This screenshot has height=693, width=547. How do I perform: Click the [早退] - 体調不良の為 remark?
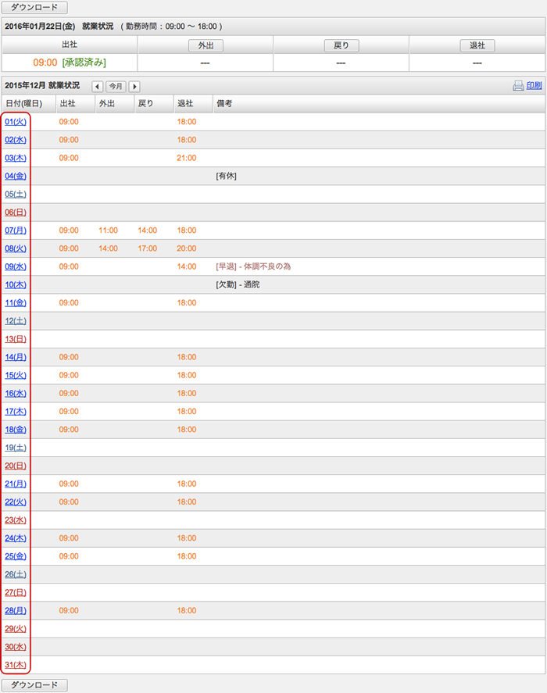[x=253, y=266]
